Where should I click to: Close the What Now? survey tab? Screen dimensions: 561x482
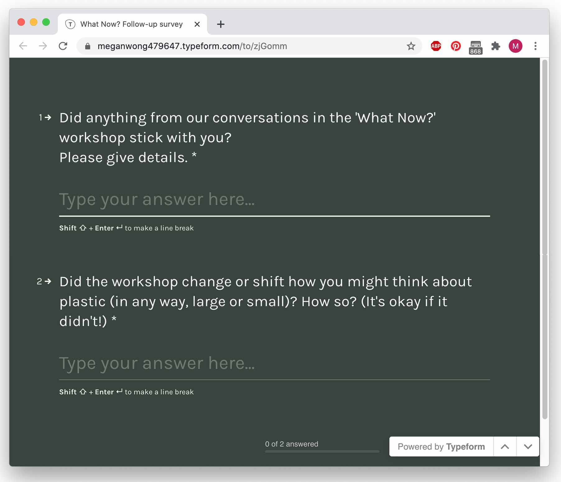coord(197,24)
